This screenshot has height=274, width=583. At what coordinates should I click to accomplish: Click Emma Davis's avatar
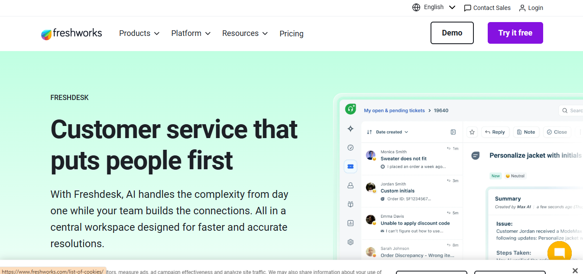pyautogui.click(x=371, y=220)
